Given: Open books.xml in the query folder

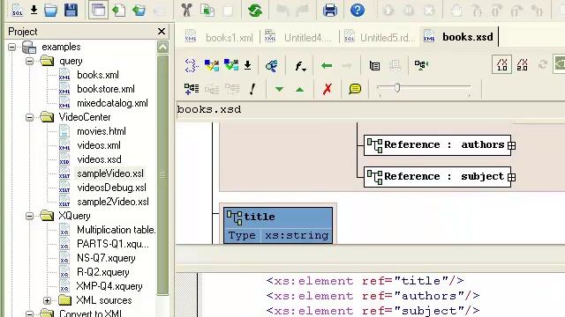Looking at the screenshot, I should click(98, 75).
